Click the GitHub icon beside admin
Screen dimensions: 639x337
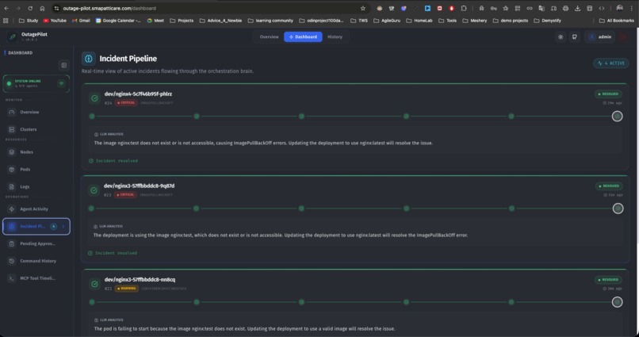pos(575,36)
